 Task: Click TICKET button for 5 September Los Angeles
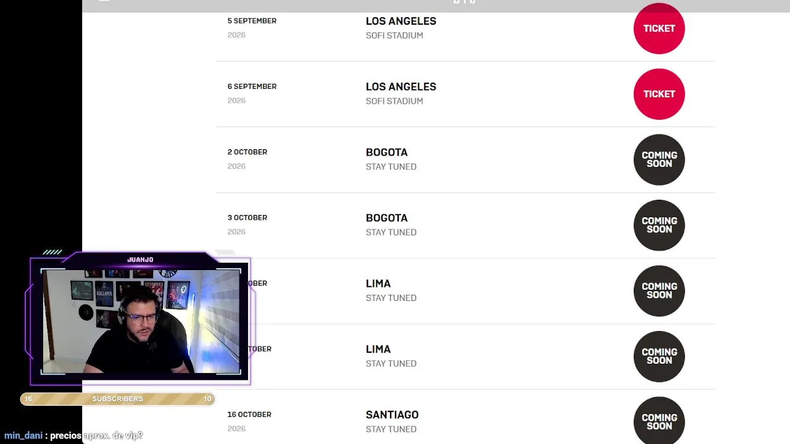[659, 28]
